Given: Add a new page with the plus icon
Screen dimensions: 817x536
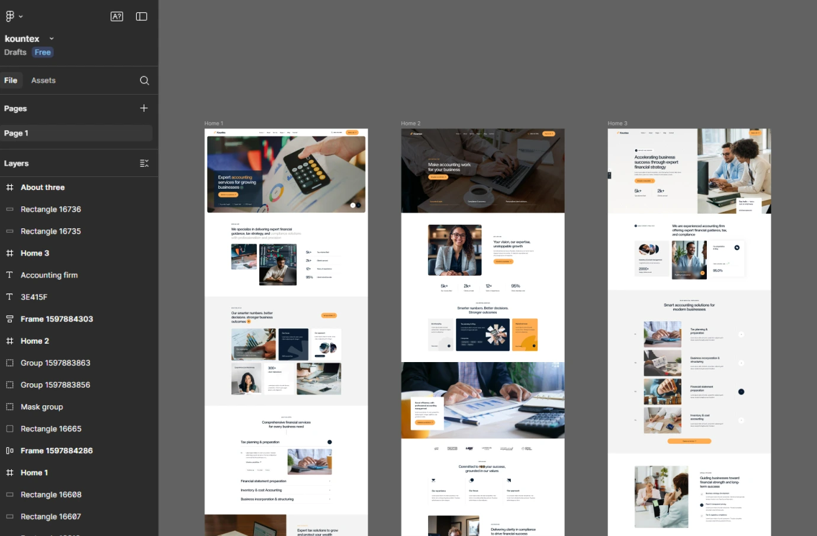Looking at the screenshot, I should [144, 108].
